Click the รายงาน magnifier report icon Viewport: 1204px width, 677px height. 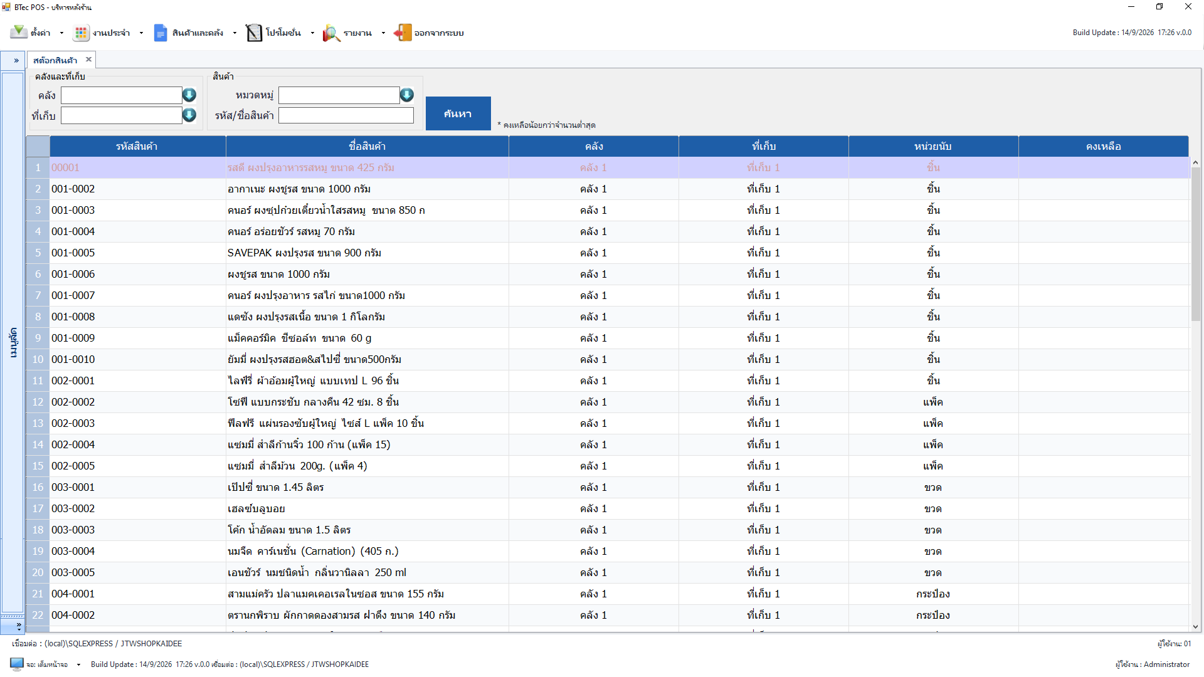(x=331, y=33)
